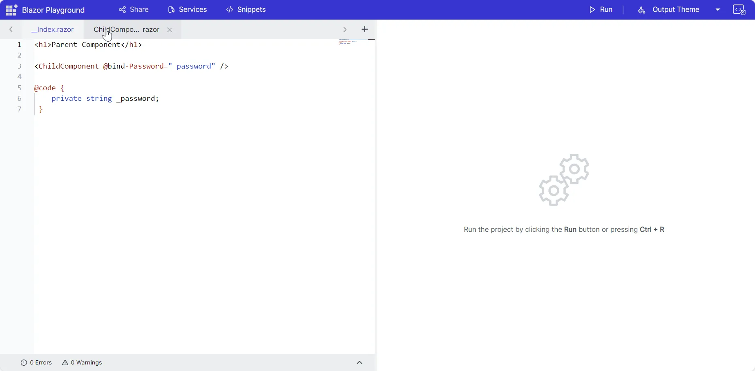Close the ChildCompo... razor tab
755x371 pixels.
click(170, 29)
